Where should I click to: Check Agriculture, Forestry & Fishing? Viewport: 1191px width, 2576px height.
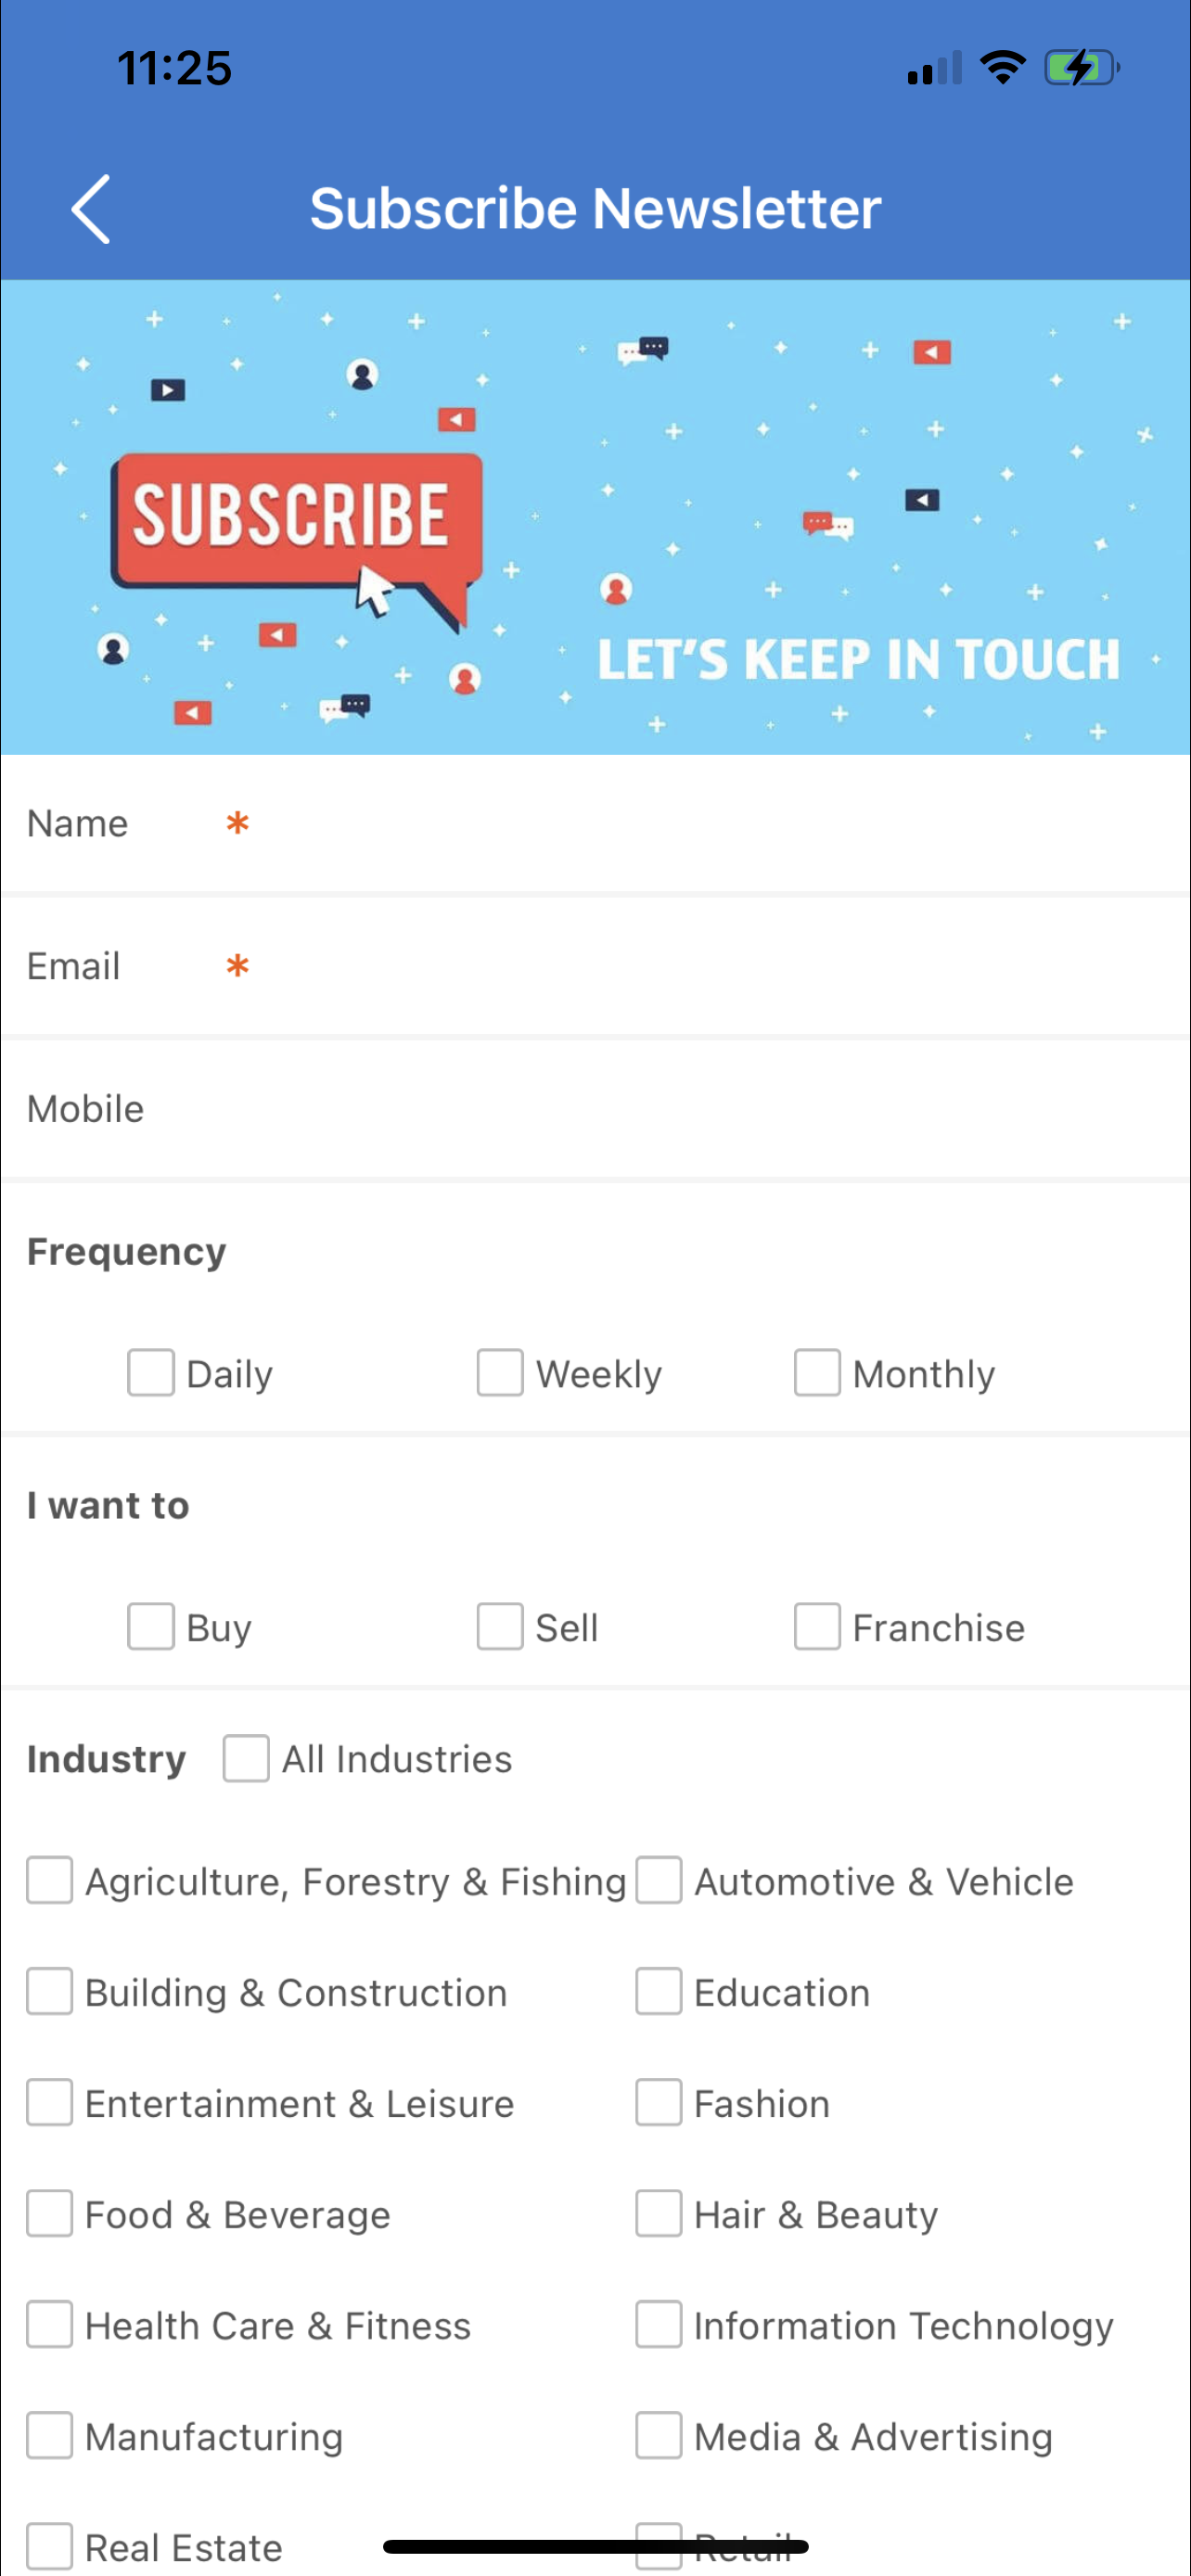[50, 1880]
